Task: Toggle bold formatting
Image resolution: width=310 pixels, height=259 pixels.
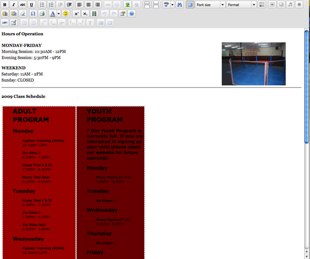Action: coord(5,5)
